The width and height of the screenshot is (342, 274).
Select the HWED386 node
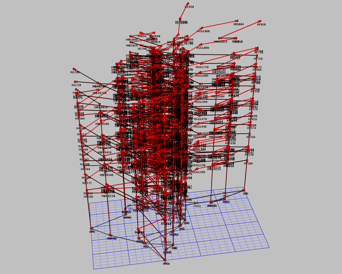tap(214, 134)
